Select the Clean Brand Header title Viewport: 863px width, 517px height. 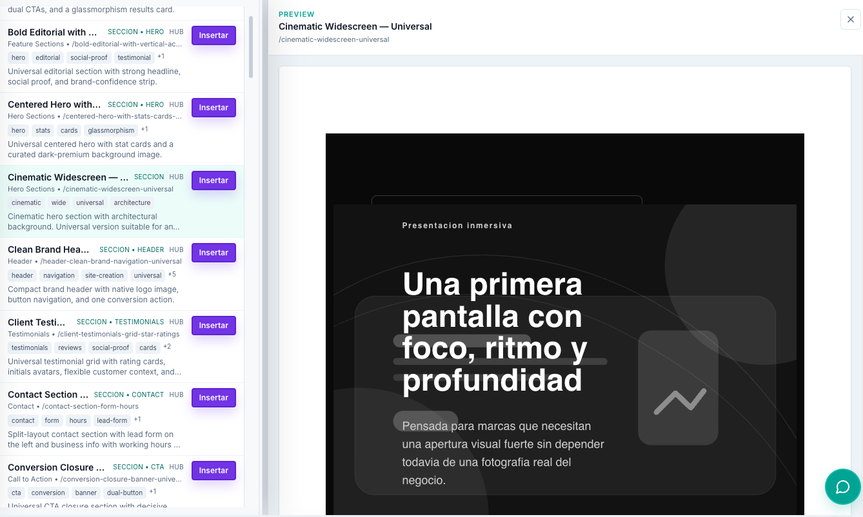[x=49, y=249]
